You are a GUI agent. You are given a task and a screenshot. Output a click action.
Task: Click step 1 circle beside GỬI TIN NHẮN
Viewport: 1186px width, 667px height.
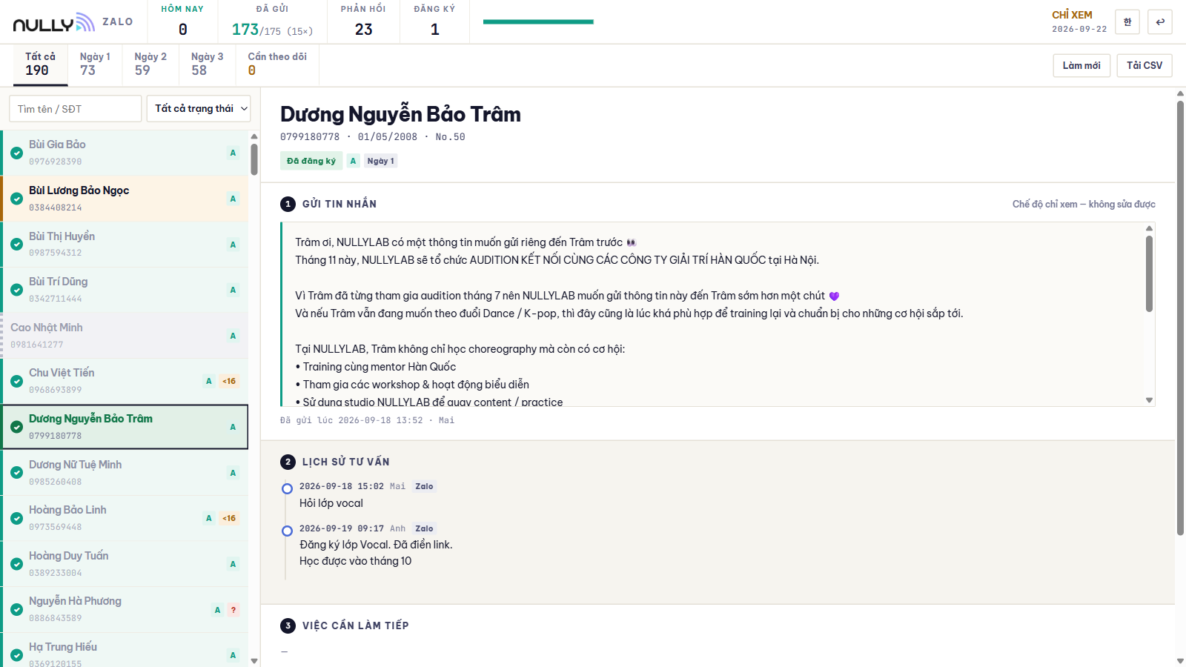click(288, 204)
